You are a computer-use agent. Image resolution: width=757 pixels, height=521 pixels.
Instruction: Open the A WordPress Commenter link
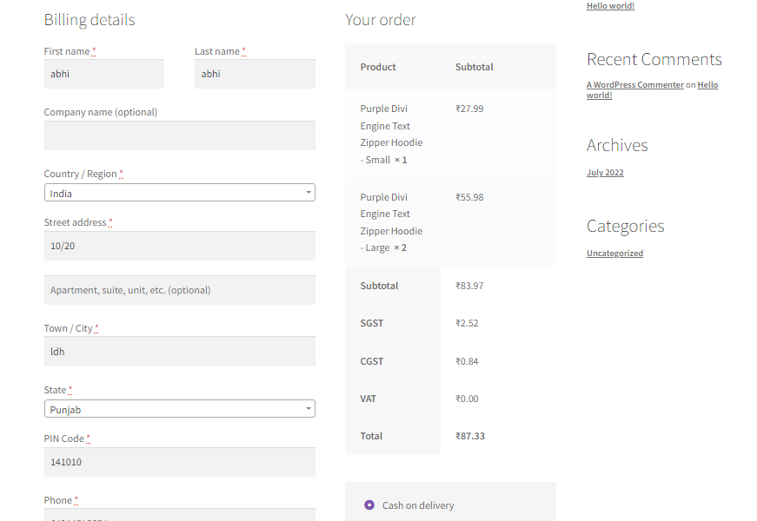(634, 85)
